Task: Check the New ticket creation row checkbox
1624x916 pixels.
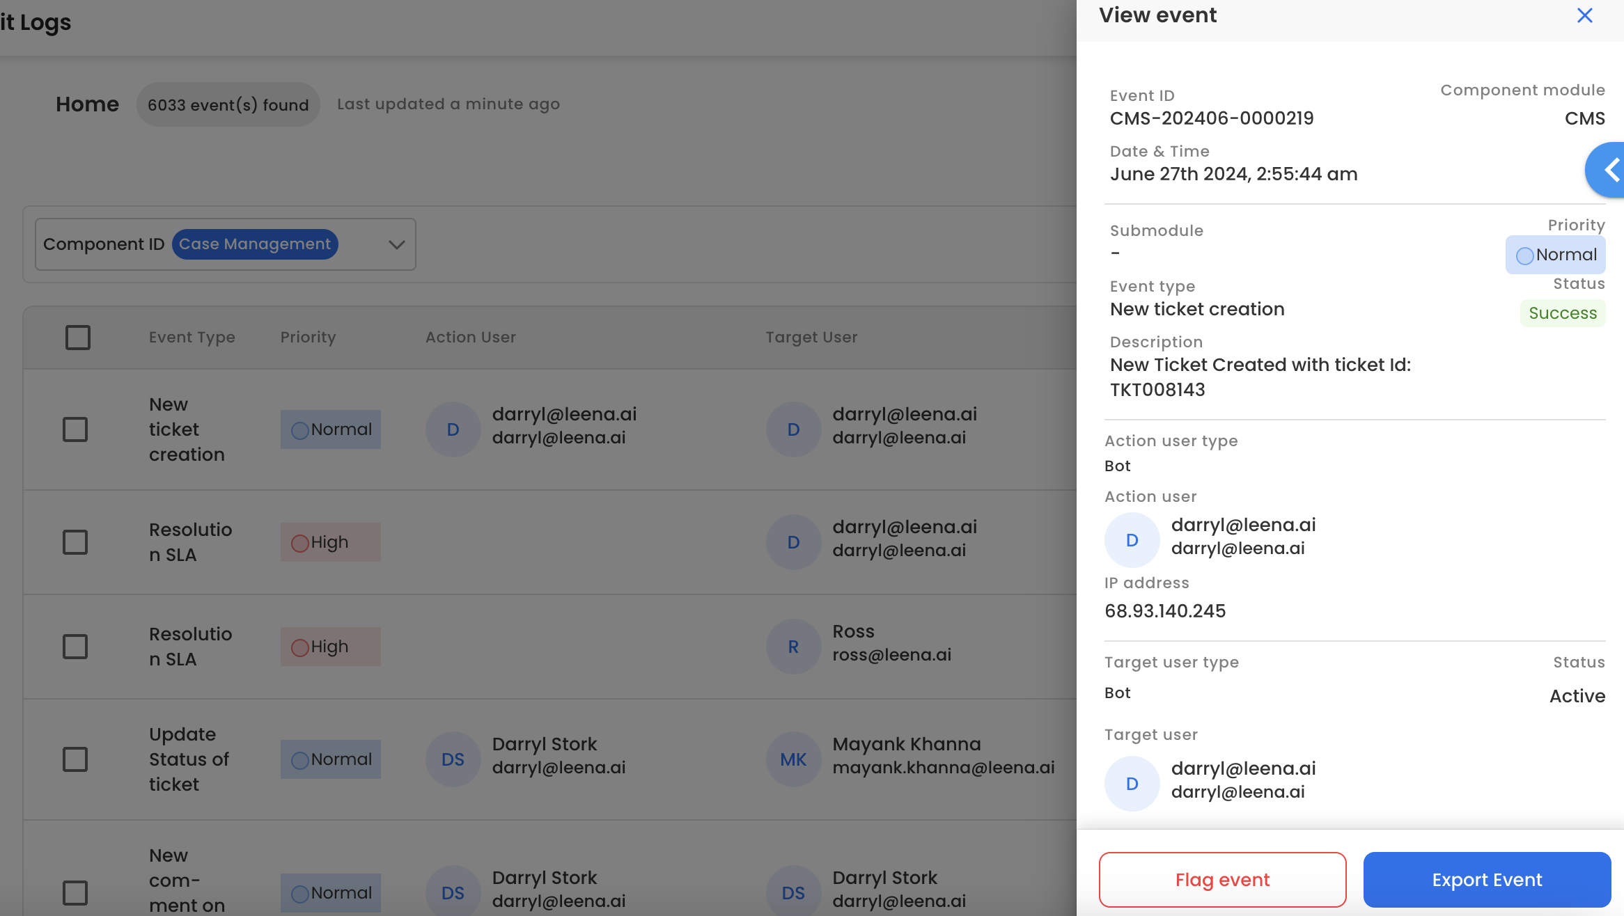Action: [75, 429]
